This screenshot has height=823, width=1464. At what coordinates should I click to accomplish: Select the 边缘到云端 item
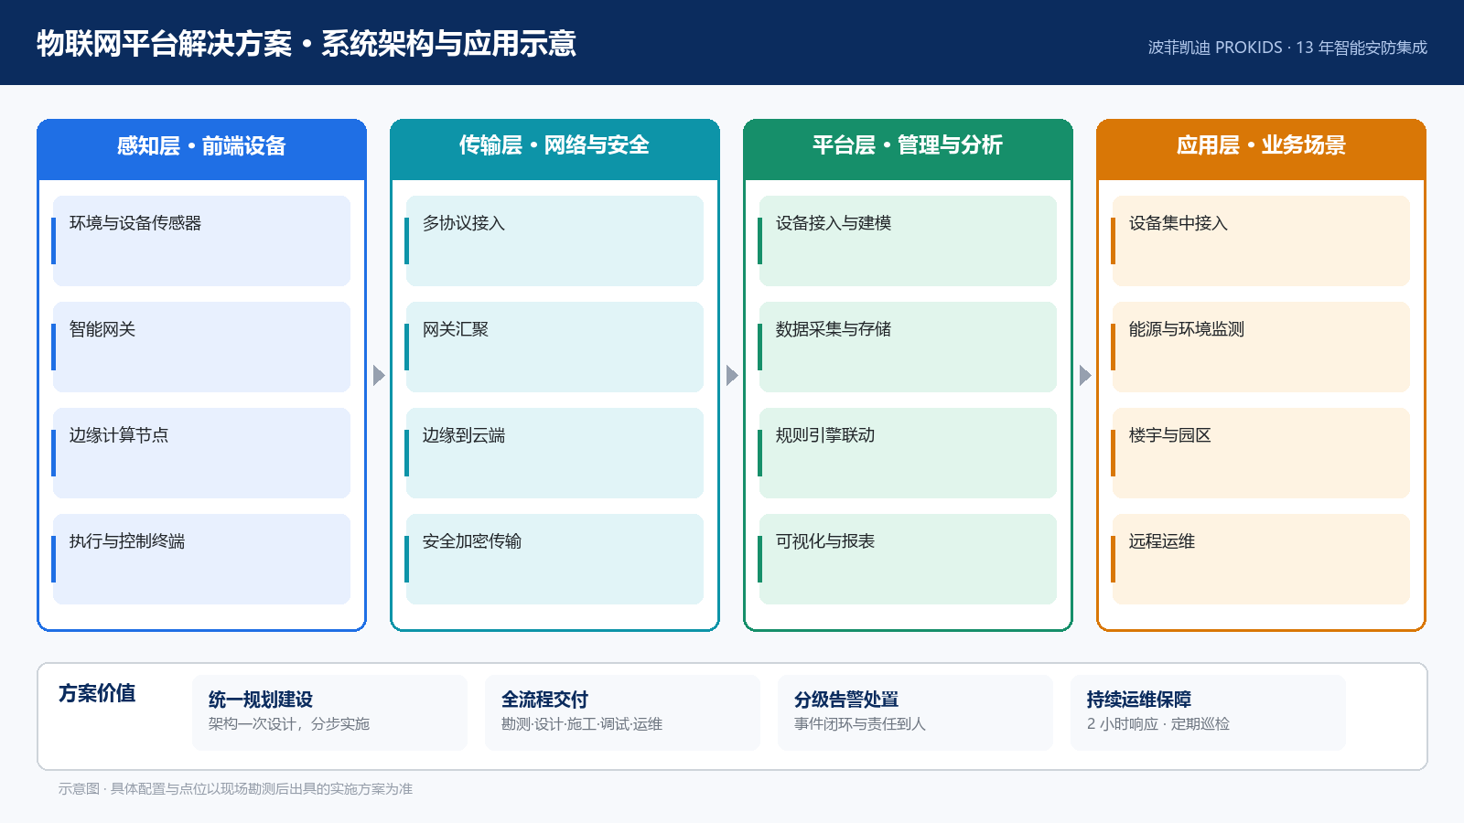554,453
